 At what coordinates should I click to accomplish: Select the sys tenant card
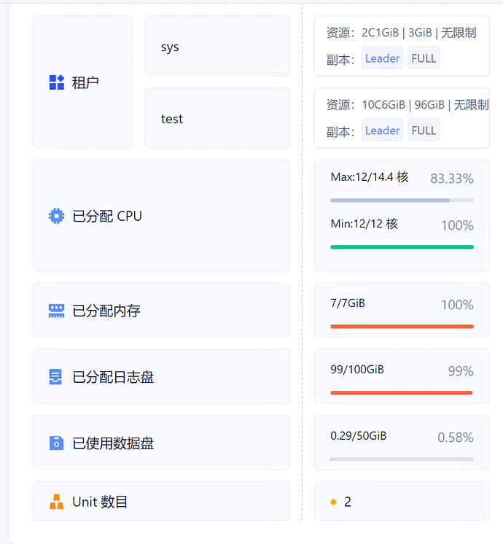[x=217, y=47]
